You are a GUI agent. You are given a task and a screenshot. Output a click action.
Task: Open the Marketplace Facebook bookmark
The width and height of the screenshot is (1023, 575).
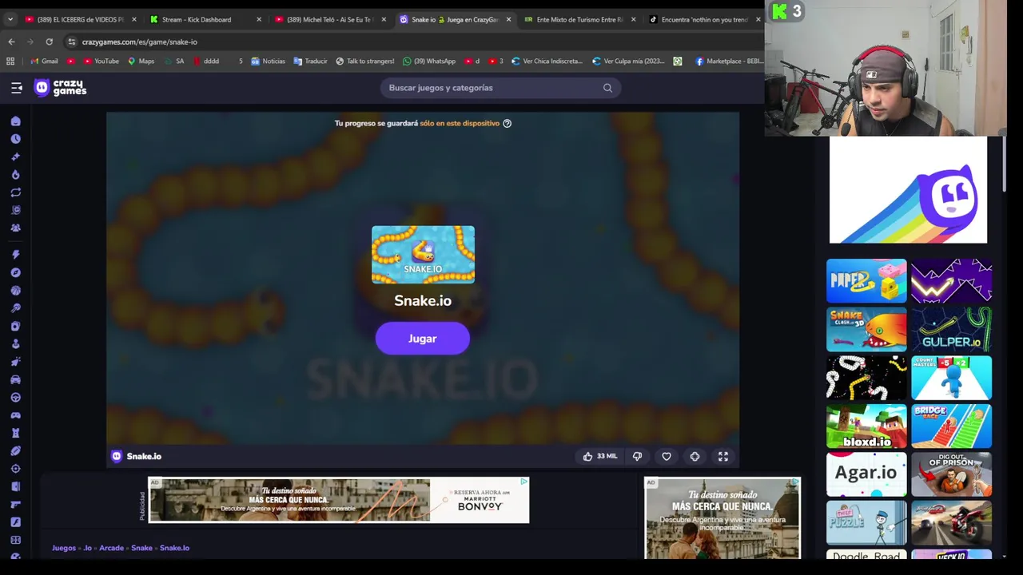729,61
